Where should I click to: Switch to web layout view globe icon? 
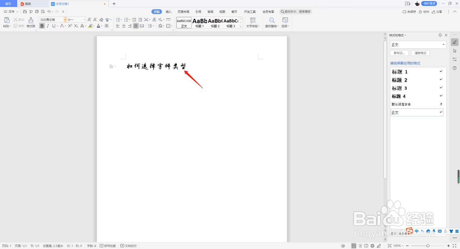[x=372, y=246]
